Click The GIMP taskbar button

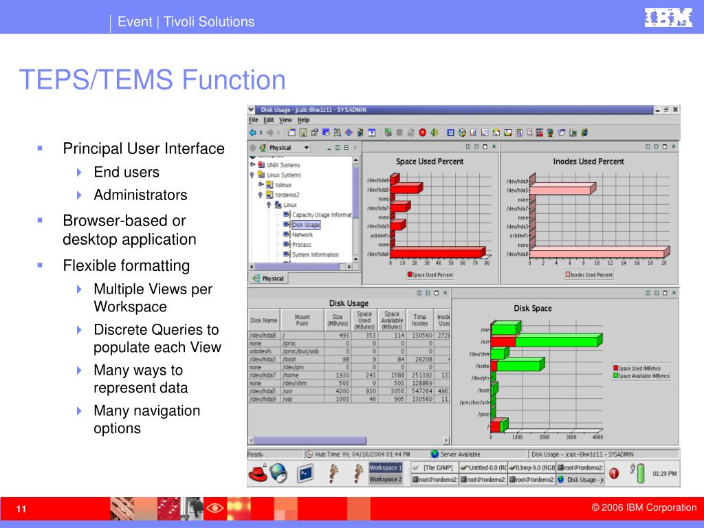point(434,467)
